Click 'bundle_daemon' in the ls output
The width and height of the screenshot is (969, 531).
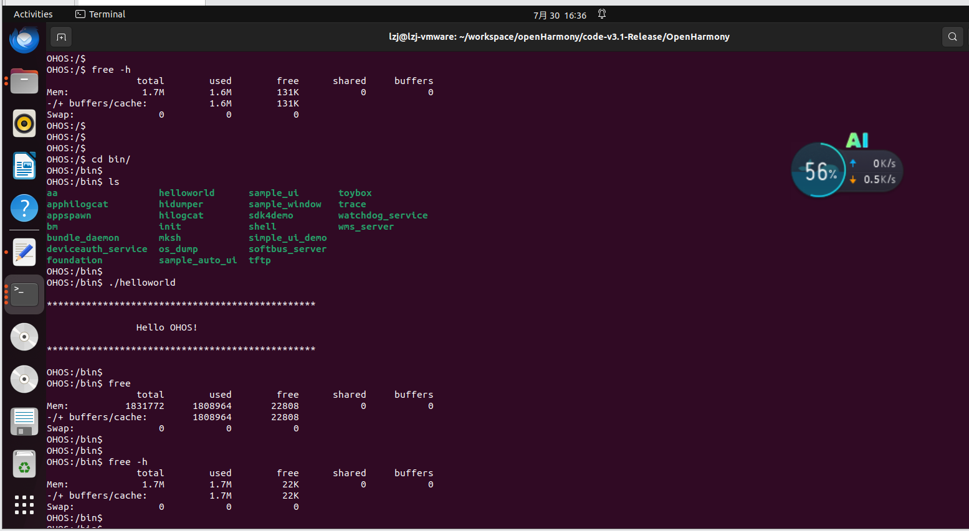click(83, 238)
